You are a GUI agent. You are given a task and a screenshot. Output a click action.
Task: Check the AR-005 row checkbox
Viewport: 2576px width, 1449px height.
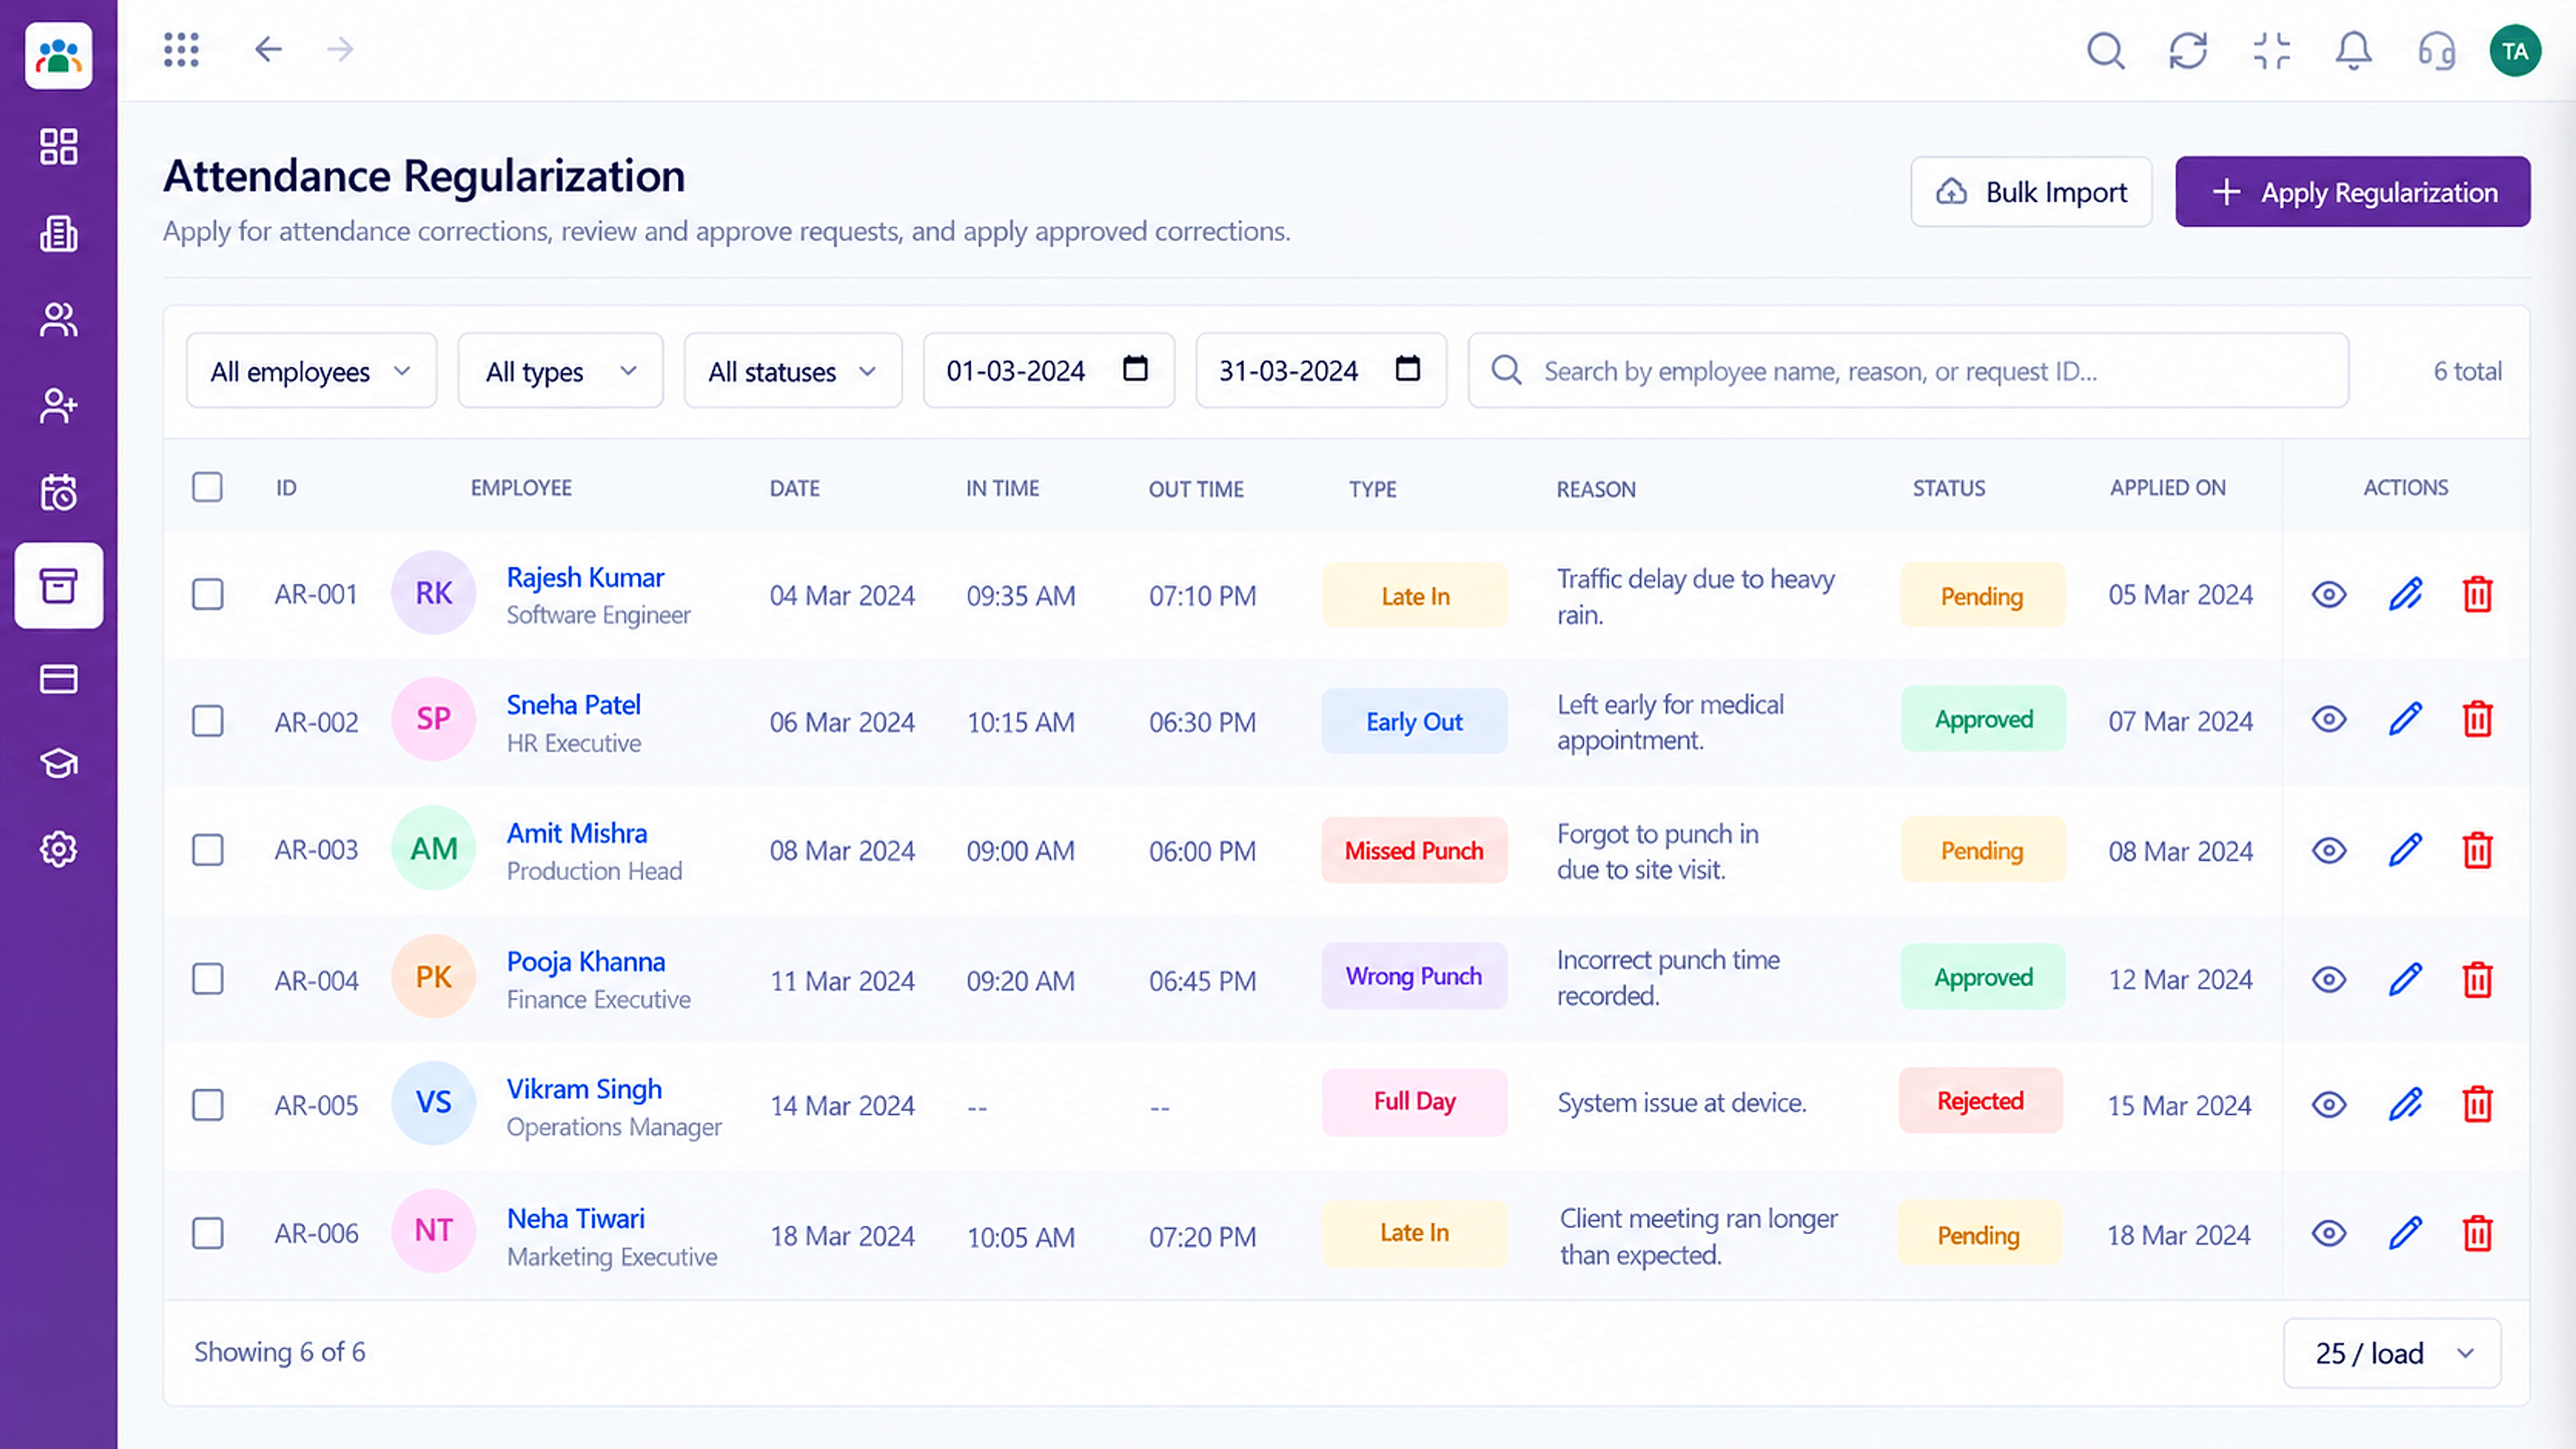point(207,1106)
